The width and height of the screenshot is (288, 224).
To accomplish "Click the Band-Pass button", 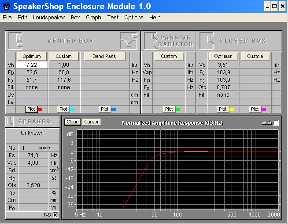I will [104, 56].
